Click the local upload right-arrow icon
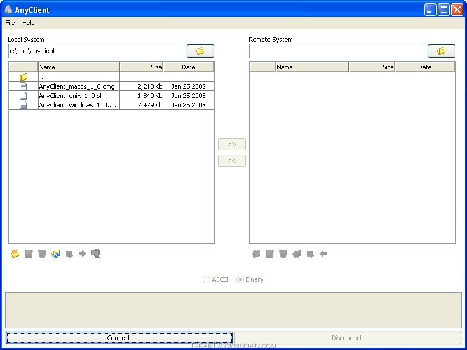The height and width of the screenshot is (350, 467). point(82,254)
